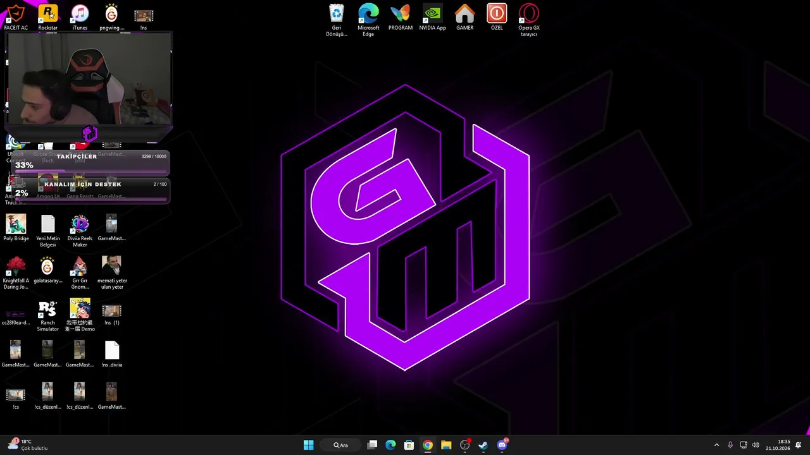The width and height of the screenshot is (810, 455).
Task: Select the pngwing Galatasaray image file
Action: [x=111, y=18]
